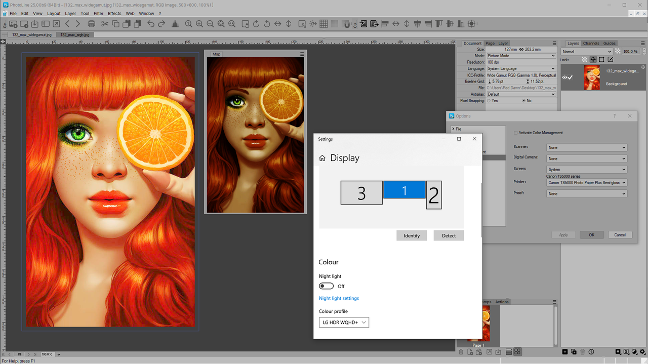Toggle the magnet snapping icon

pos(346,24)
